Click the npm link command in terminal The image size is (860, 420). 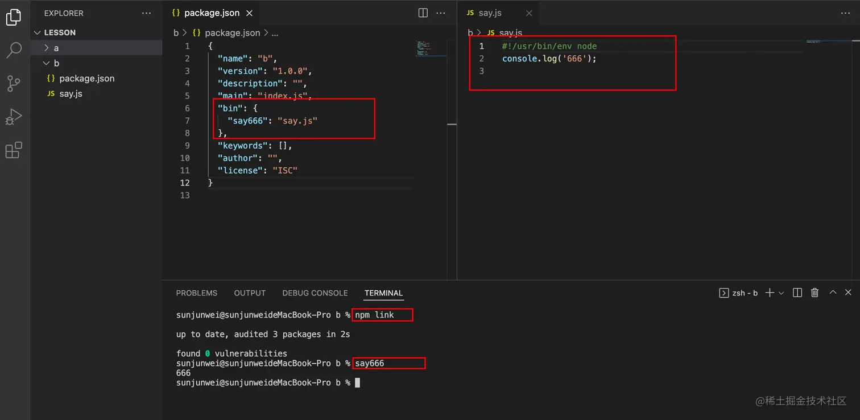[374, 315]
